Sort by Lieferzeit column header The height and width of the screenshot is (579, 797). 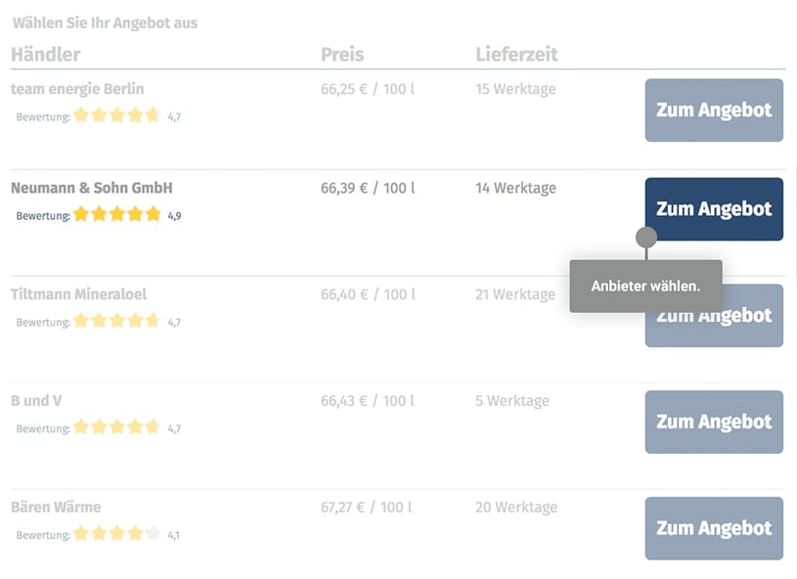[x=516, y=54]
